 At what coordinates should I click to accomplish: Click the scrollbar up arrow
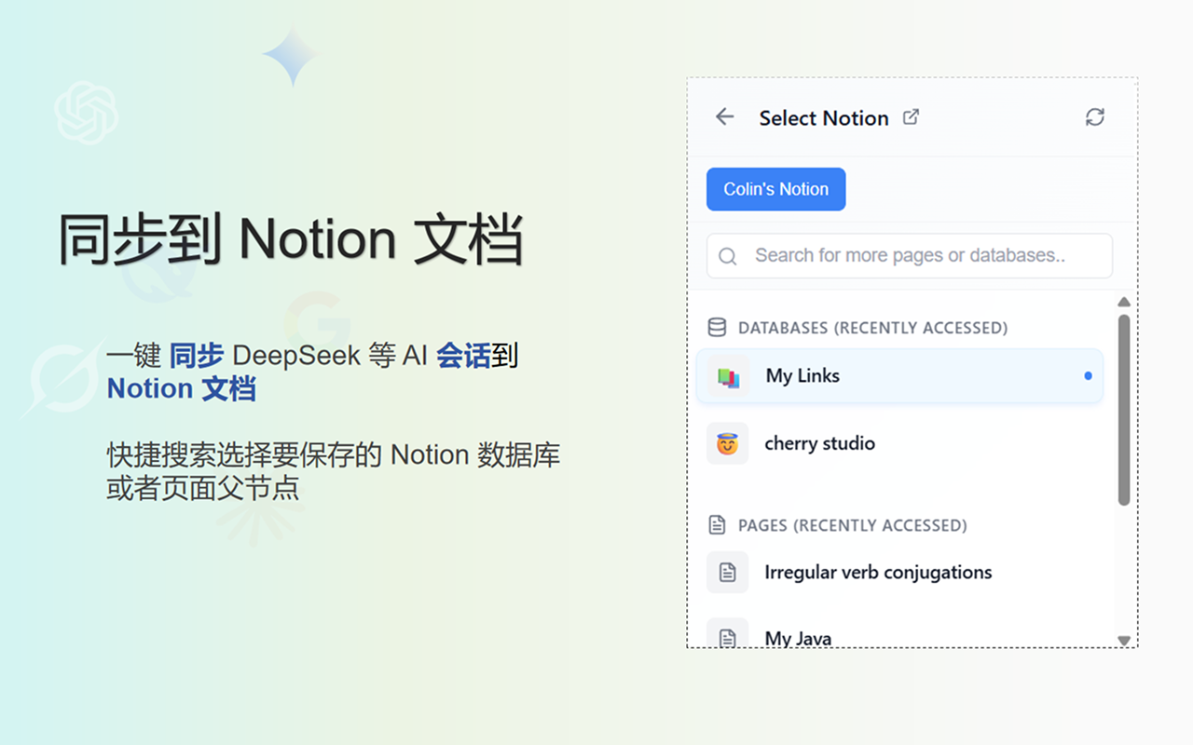click(1124, 301)
